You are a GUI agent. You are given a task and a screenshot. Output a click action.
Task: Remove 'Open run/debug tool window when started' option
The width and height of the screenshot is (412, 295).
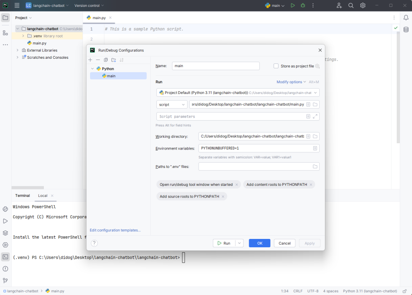[x=237, y=185]
